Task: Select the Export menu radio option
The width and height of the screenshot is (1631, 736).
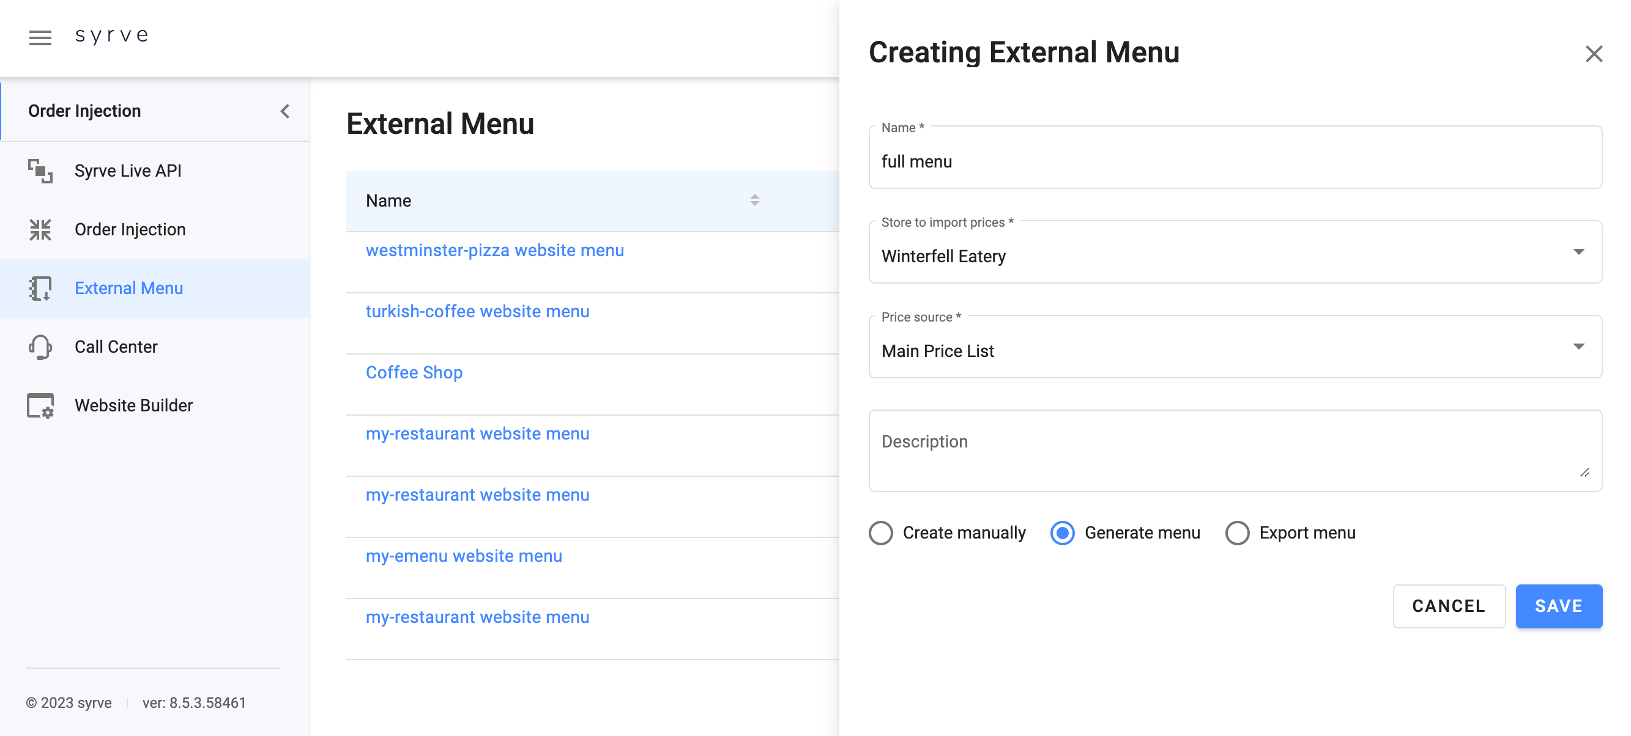Action: pos(1236,533)
